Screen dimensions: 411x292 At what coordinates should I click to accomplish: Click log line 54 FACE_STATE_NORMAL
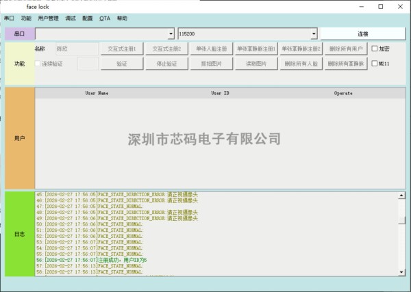[90, 248]
